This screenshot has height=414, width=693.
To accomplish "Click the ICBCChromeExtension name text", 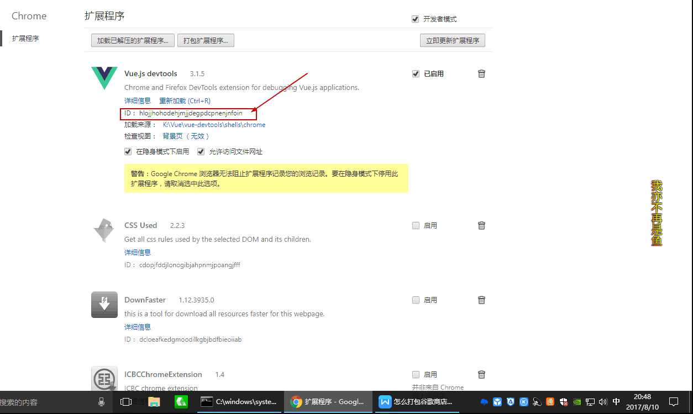I will pos(163,374).
